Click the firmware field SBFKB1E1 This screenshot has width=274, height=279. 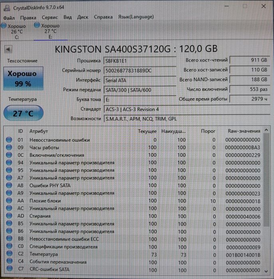point(140,61)
